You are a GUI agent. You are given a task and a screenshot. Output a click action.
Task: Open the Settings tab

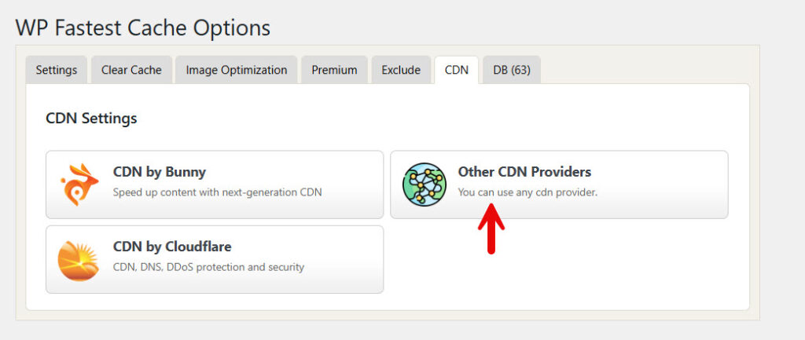tap(57, 70)
